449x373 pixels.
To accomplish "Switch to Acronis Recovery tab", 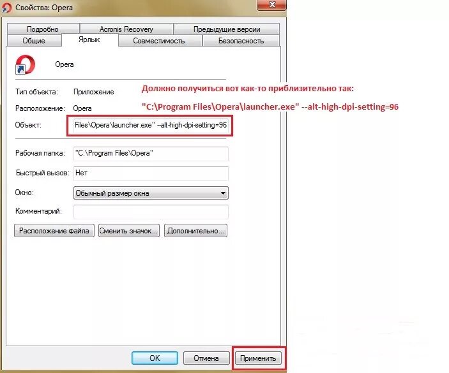I will 126,29.
